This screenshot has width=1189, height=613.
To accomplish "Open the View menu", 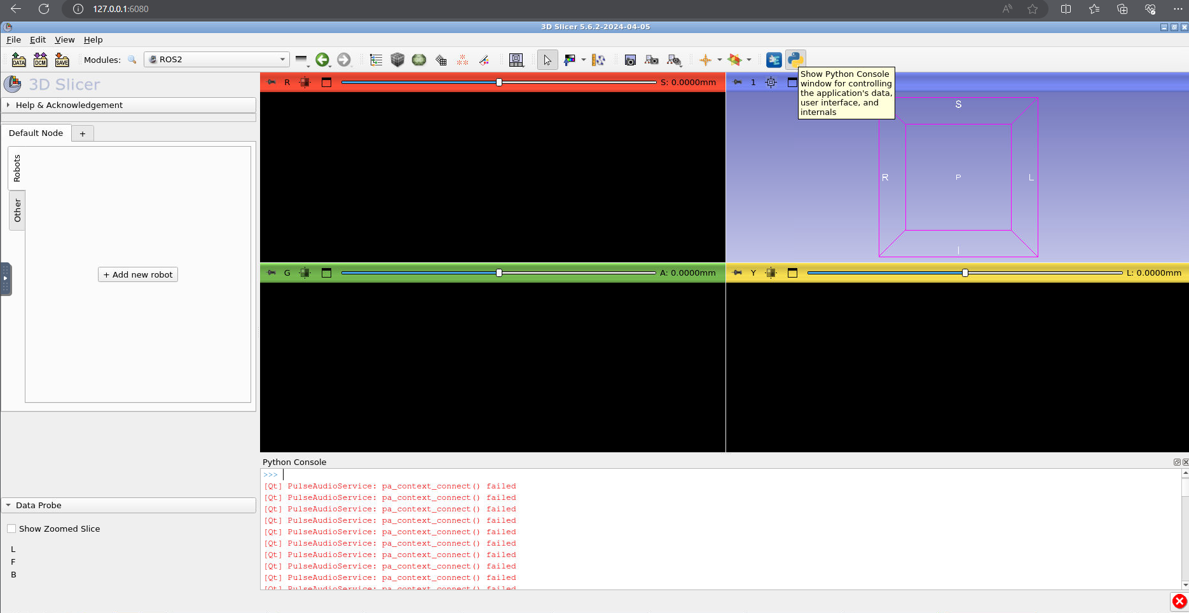I will pyautogui.click(x=64, y=39).
